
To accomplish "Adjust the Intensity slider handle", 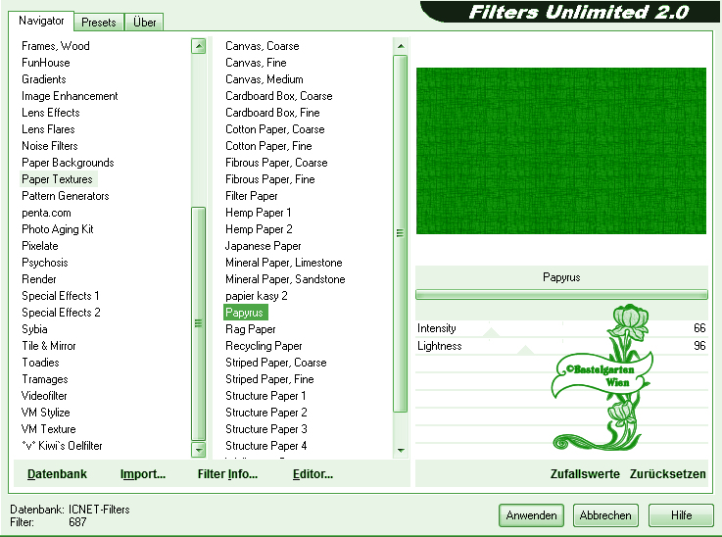I will coord(492,332).
